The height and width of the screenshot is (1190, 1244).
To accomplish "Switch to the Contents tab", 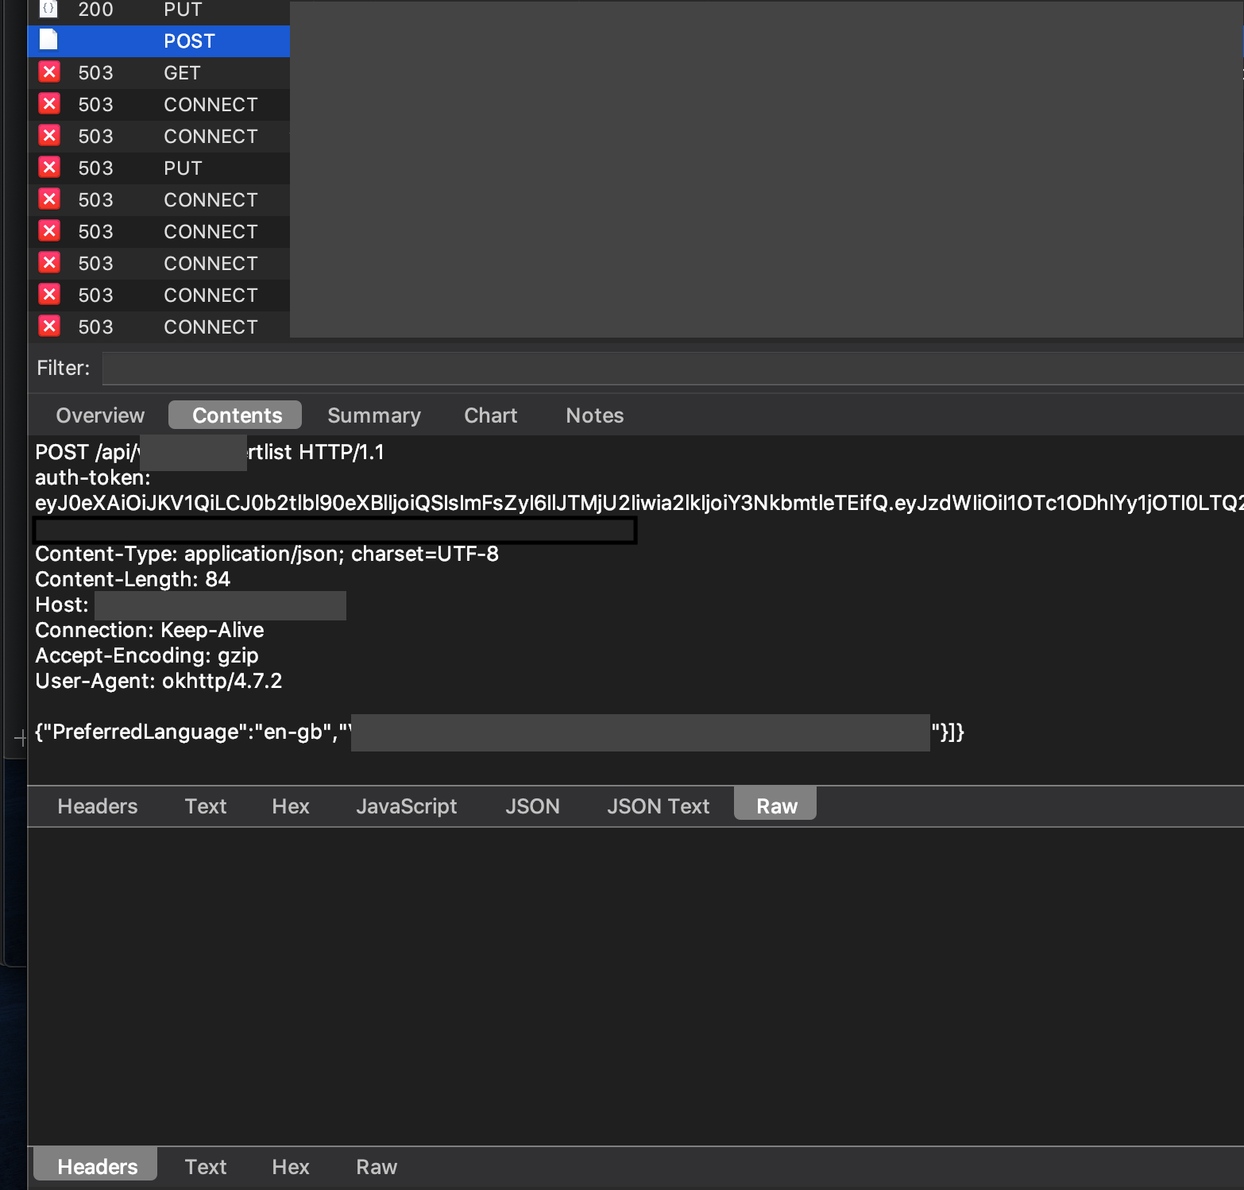I will coord(235,415).
